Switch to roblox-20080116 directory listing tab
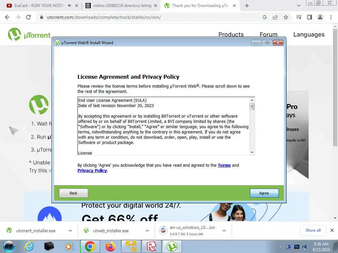The image size is (338, 253). [x=122, y=6]
